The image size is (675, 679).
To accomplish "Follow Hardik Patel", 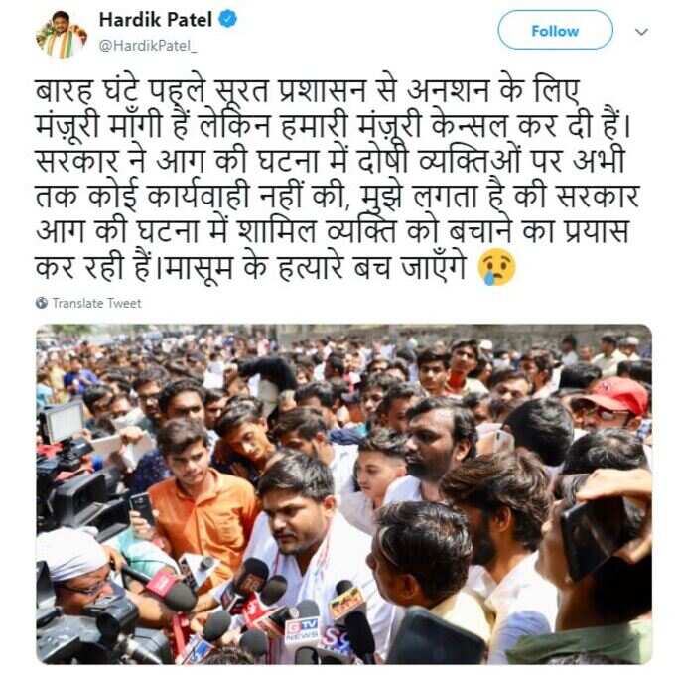I will pyautogui.click(x=555, y=31).
